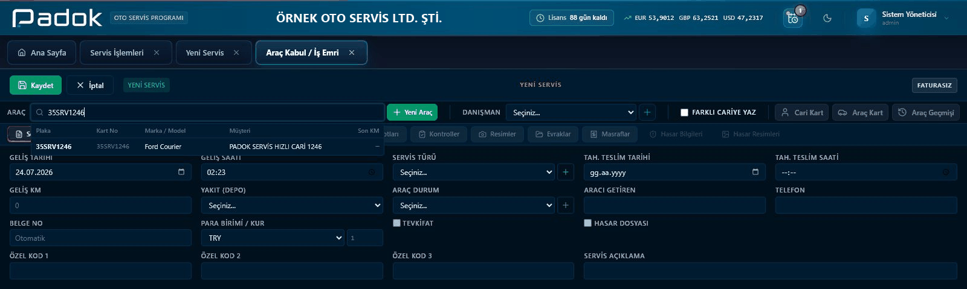Click the ÖZEL KOD 1 input field
Image resolution: width=967 pixels, height=289 pixels.
coord(100,271)
